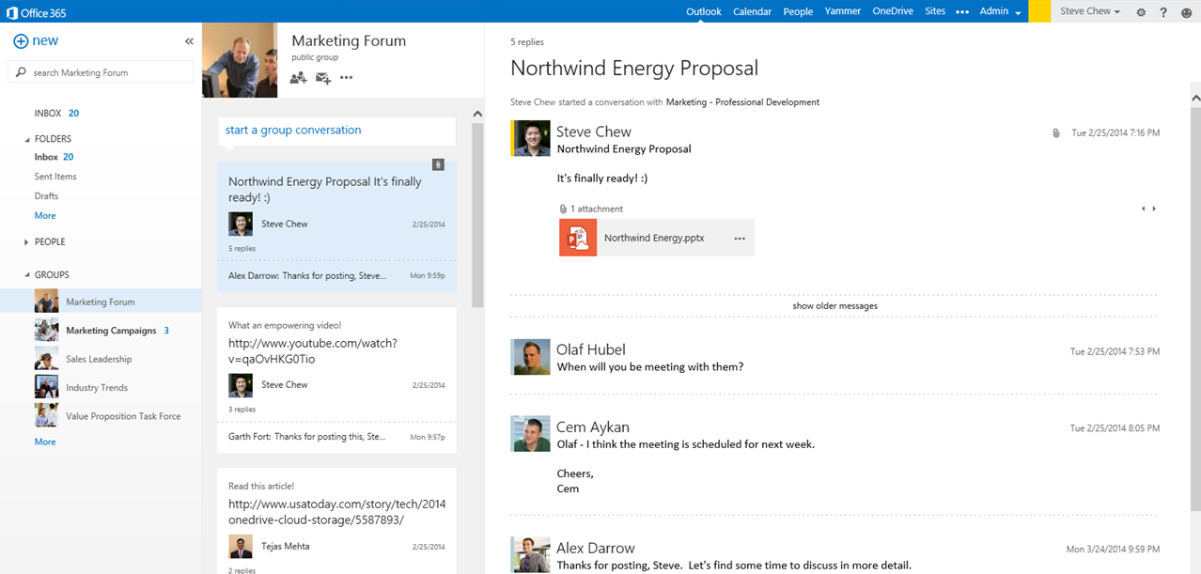The height and width of the screenshot is (574, 1201).
Task: Open Office 365 settings gear
Action: click(x=1141, y=12)
